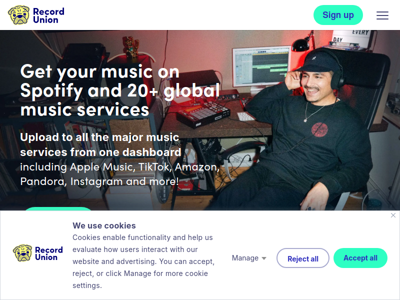The image size is (400, 300).
Task: Expand the Manage cookie settings option
Action: click(249, 258)
